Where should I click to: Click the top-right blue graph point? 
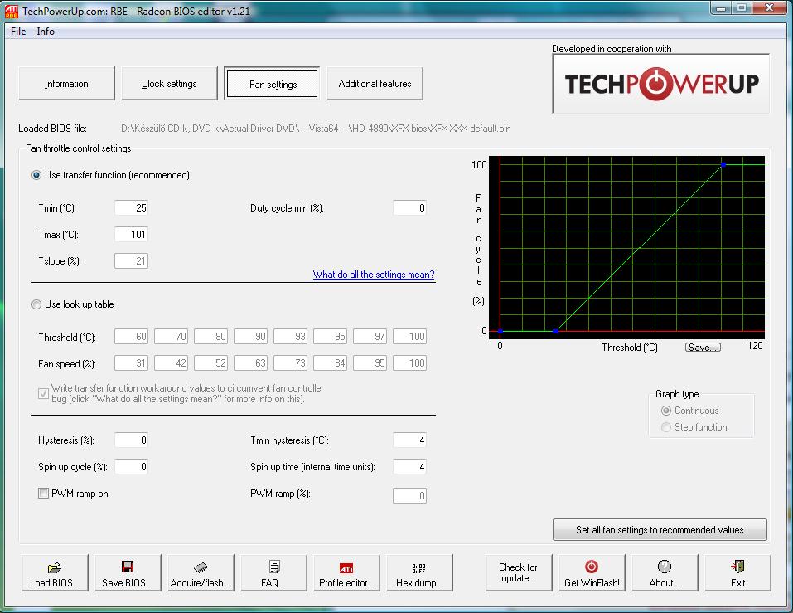723,164
